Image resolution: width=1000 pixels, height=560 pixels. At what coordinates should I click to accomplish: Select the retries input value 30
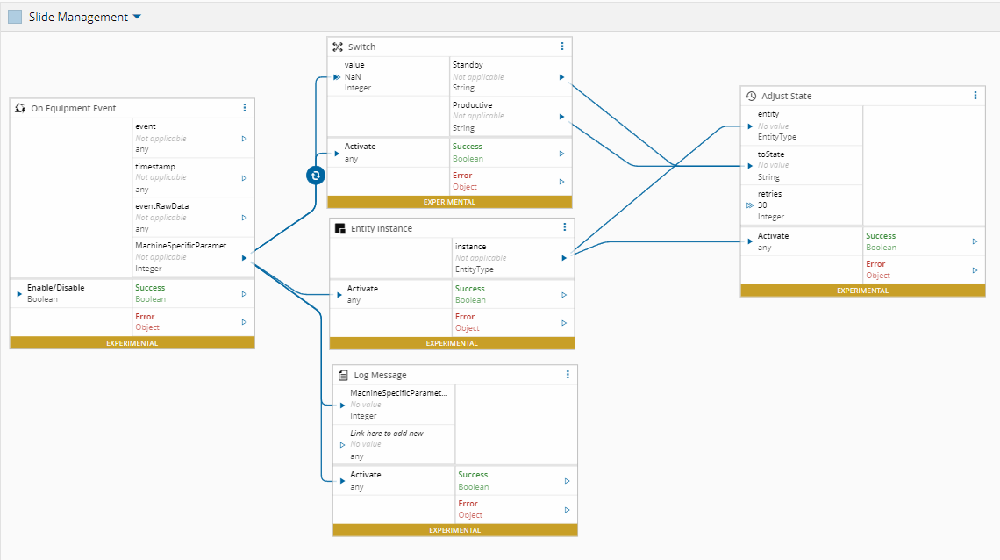(763, 205)
